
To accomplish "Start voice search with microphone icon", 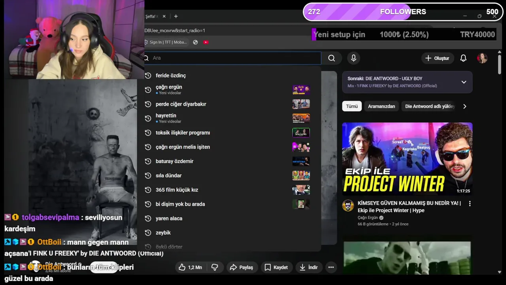I will pos(353,58).
